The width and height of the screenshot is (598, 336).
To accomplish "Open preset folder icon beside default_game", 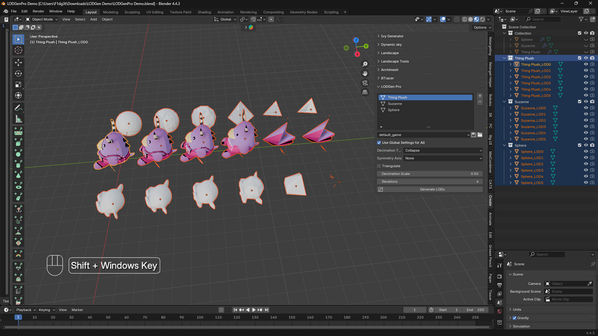I will 480,135.
